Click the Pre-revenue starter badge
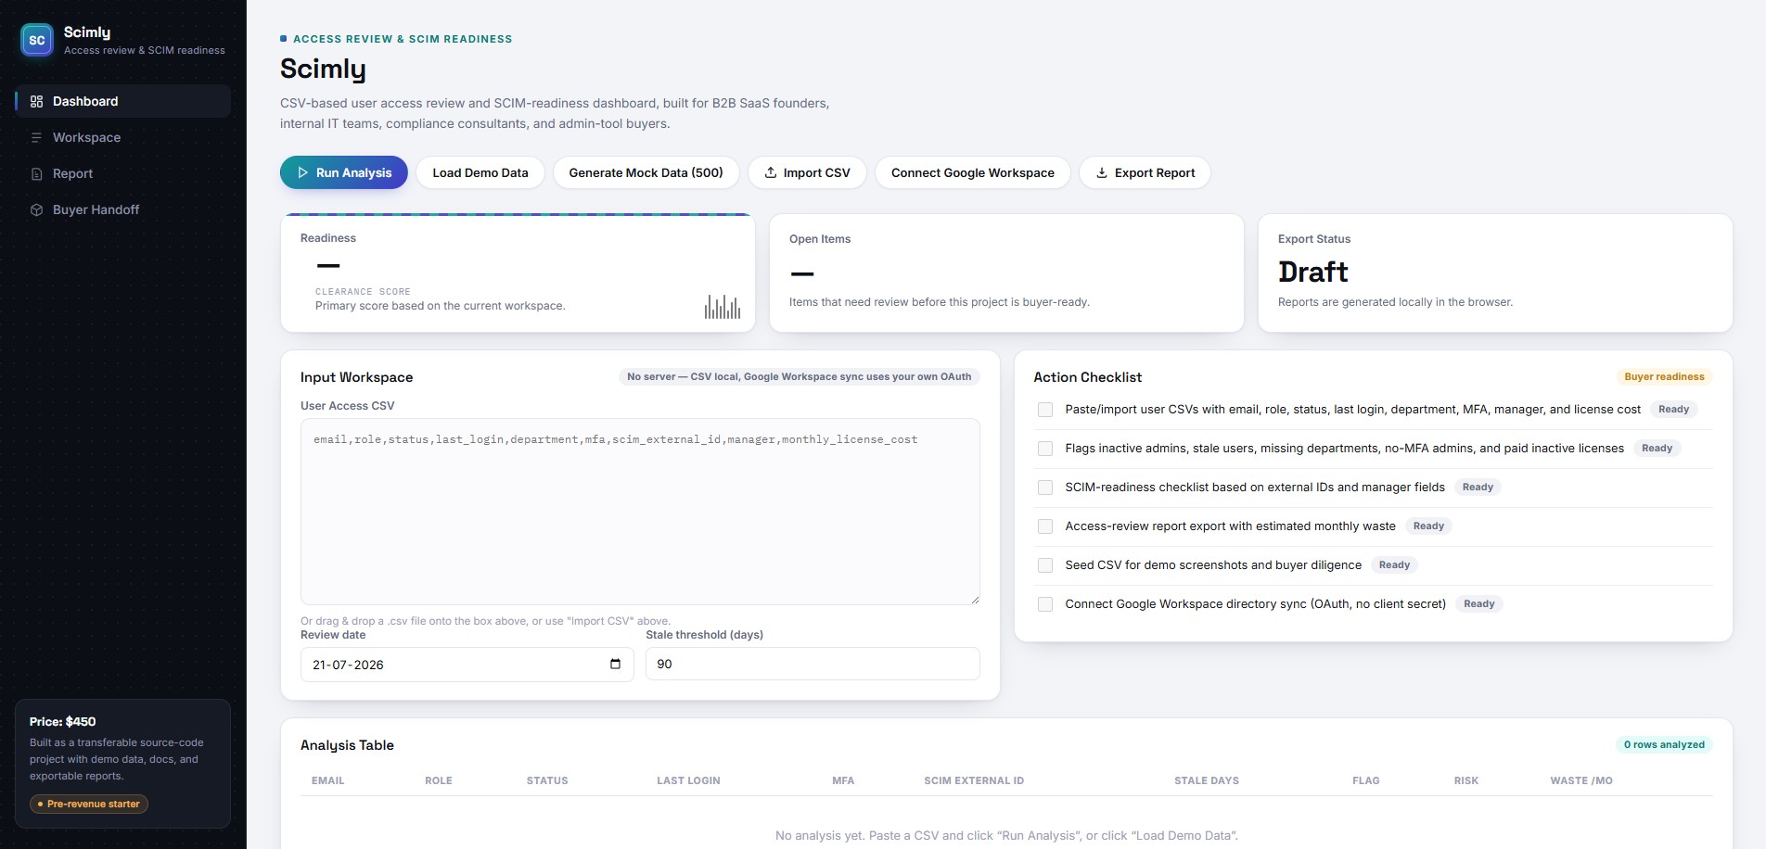The height and width of the screenshot is (849, 1766). 89,804
